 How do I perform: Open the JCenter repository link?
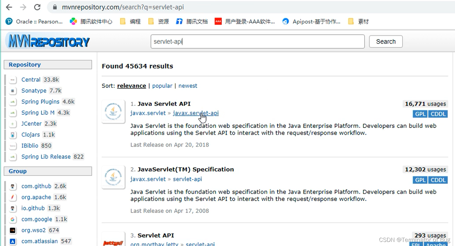(31, 123)
